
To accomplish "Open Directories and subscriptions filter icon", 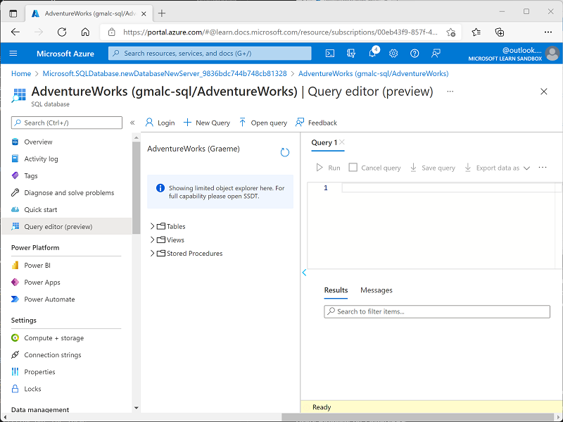I will [x=350, y=54].
